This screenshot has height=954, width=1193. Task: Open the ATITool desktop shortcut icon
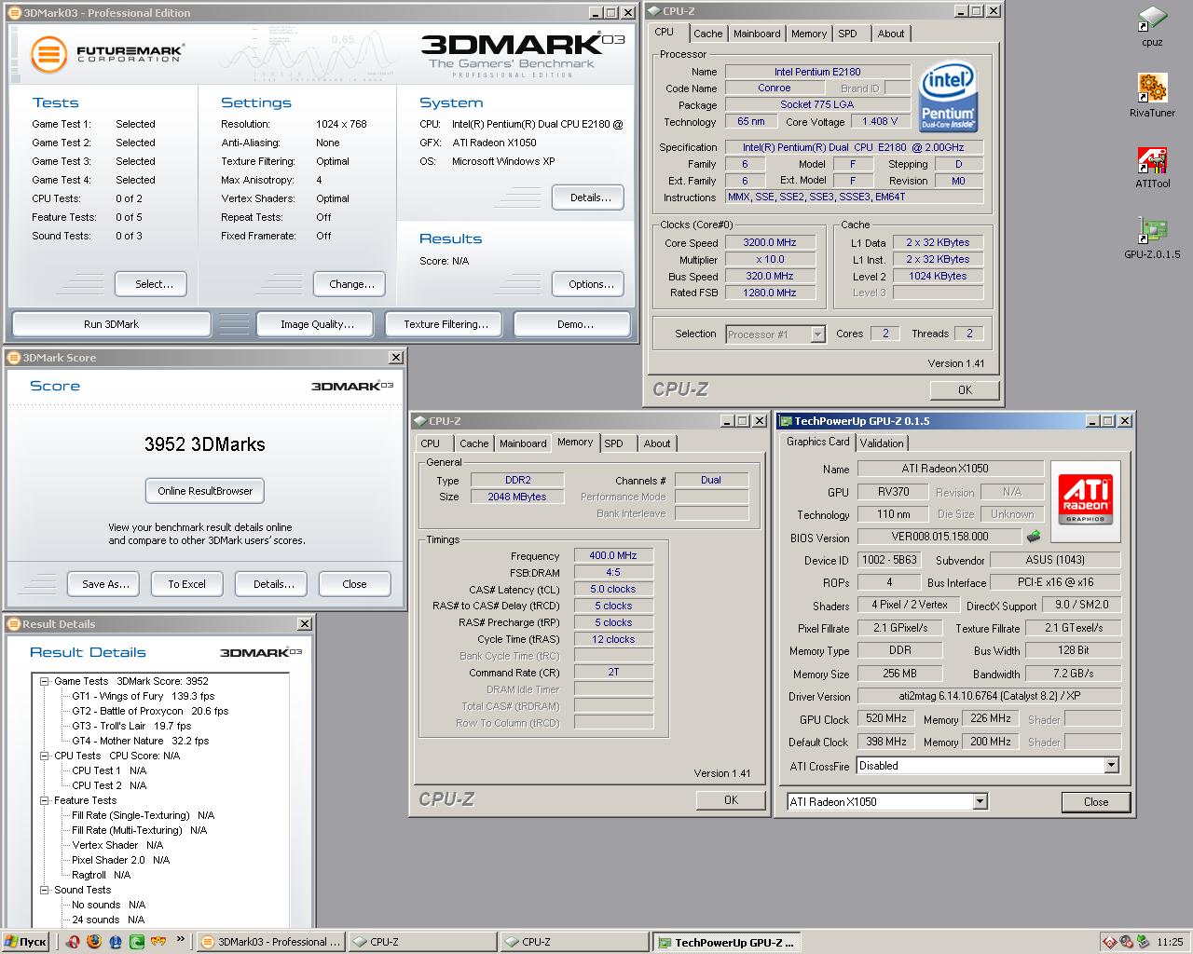tap(1152, 160)
